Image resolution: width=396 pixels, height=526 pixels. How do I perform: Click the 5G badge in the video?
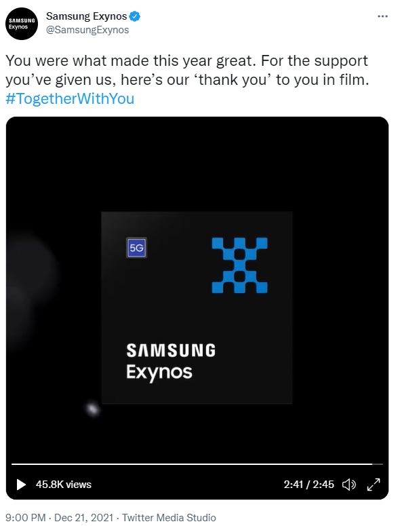click(x=136, y=248)
